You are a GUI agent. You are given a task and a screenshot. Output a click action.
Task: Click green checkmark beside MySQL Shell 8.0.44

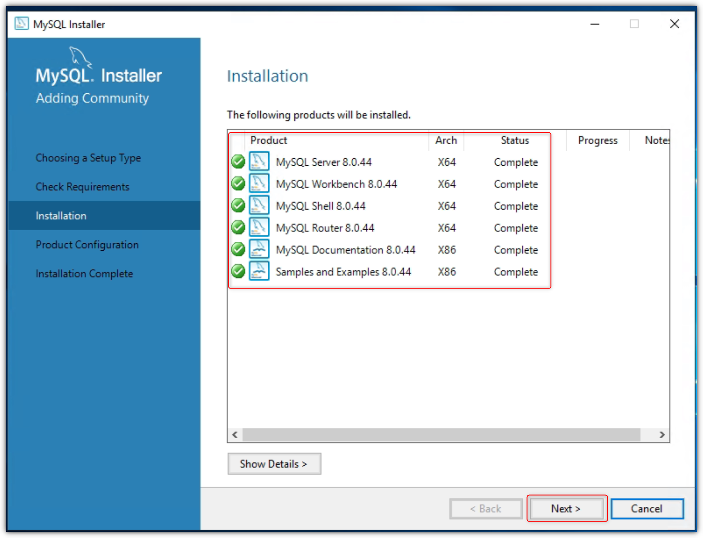click(238, 205)
